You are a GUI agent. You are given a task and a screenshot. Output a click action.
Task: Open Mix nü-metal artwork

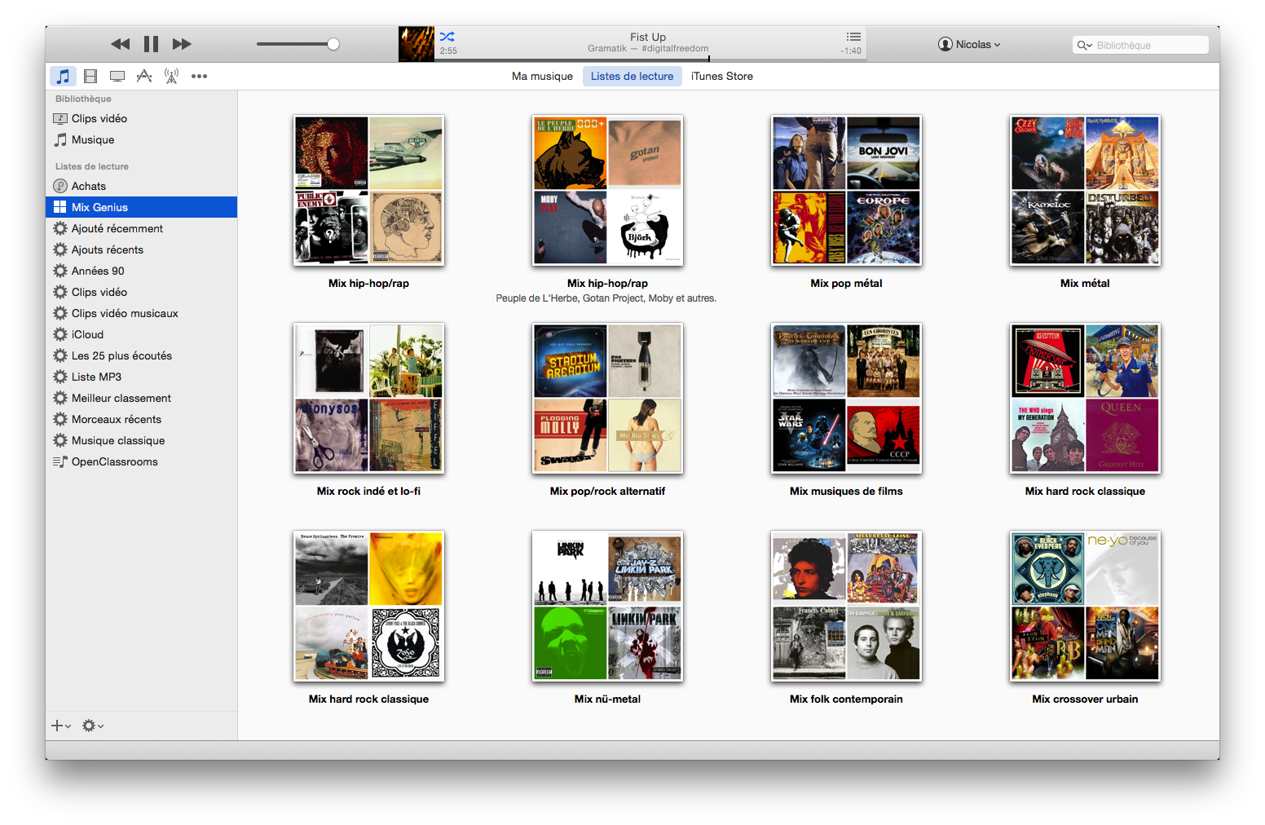tap(607, 606)
